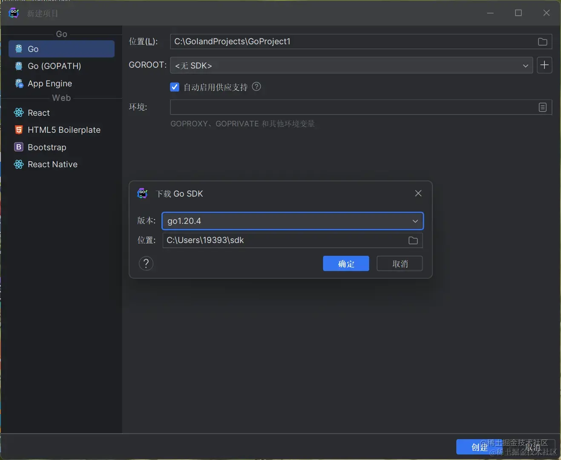The width and height of the screenshot is (561, 460).
Task: Browse for the SDK location with the folder icon
Action: [413, 240]
